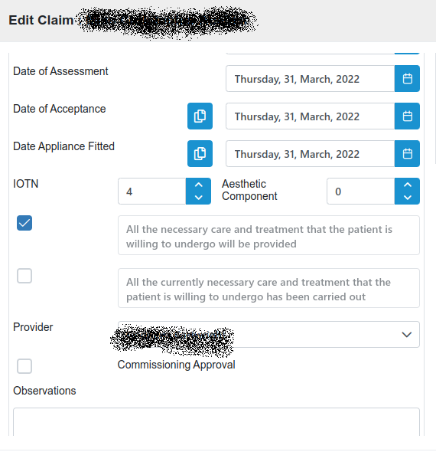
Task: Enable the Commissioning Approval checkbox
Action: [x=24, y=366]
